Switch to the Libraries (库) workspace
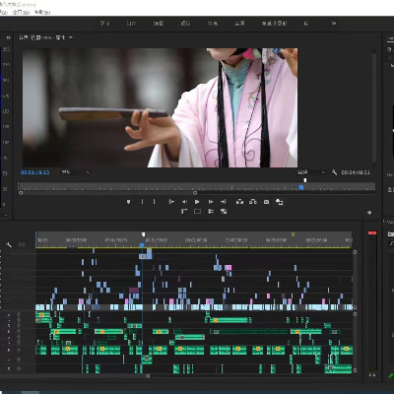394x394 pixels. click(306, 24)
